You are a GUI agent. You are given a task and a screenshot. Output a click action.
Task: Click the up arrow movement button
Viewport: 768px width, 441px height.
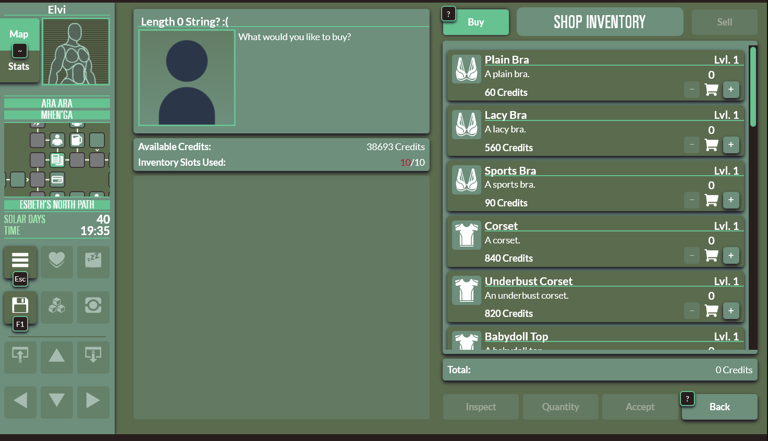[57, 357]
